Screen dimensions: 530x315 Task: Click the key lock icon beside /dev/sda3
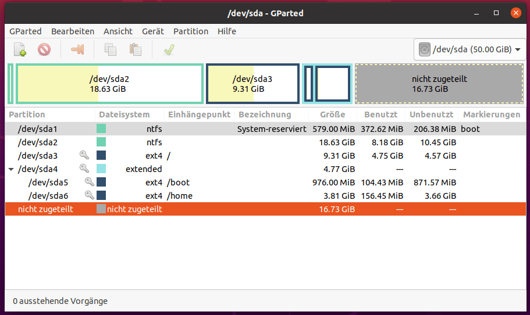click(x=84, y=156)
